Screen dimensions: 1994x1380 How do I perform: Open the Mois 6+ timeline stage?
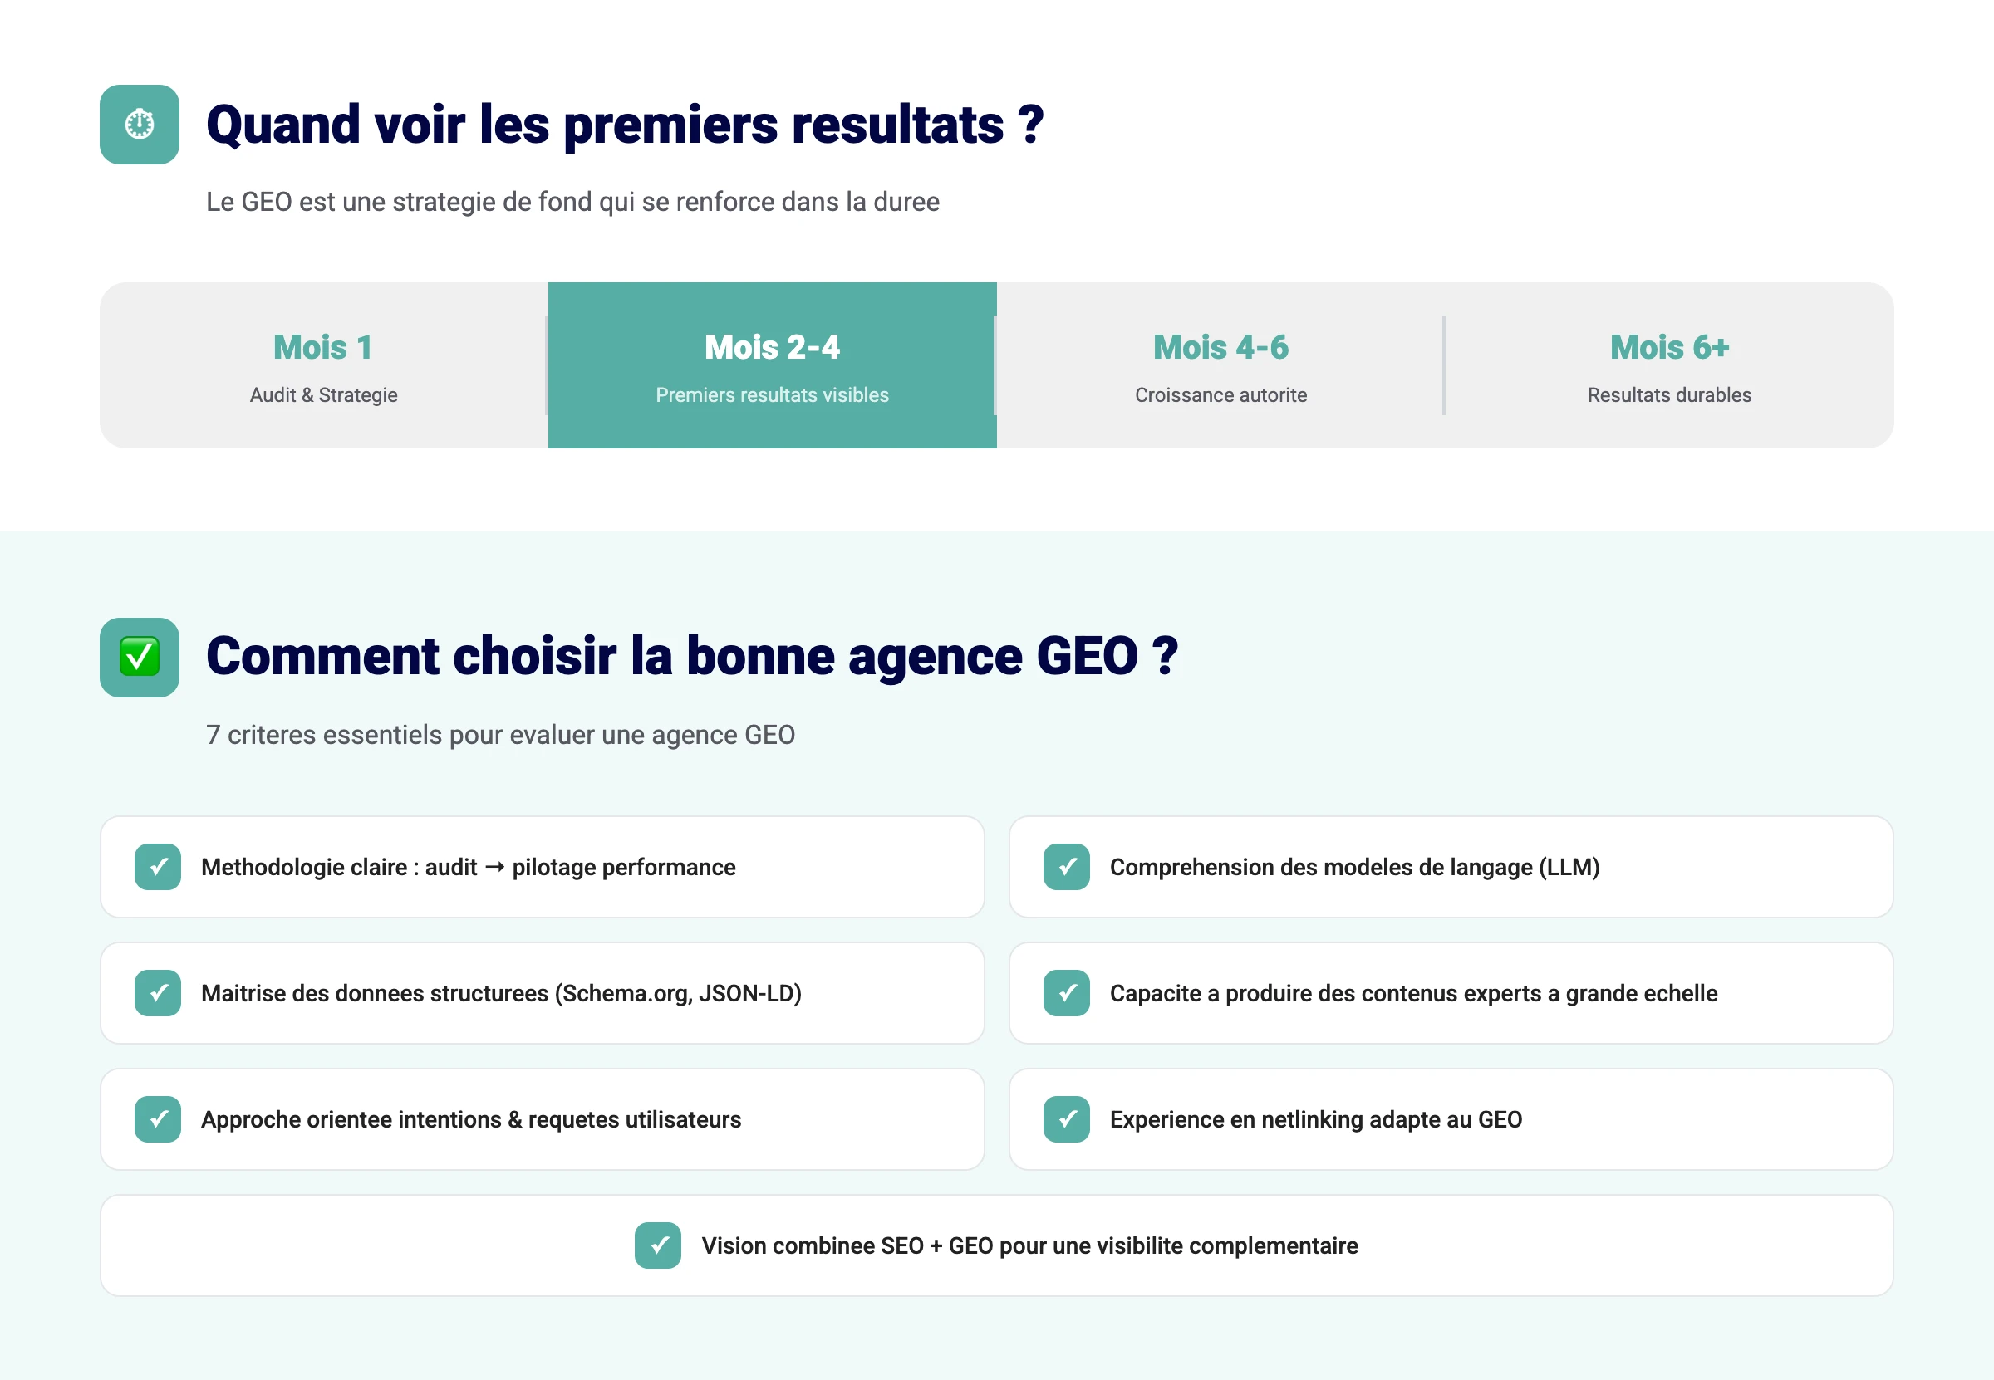click(x=1669, y=365)
